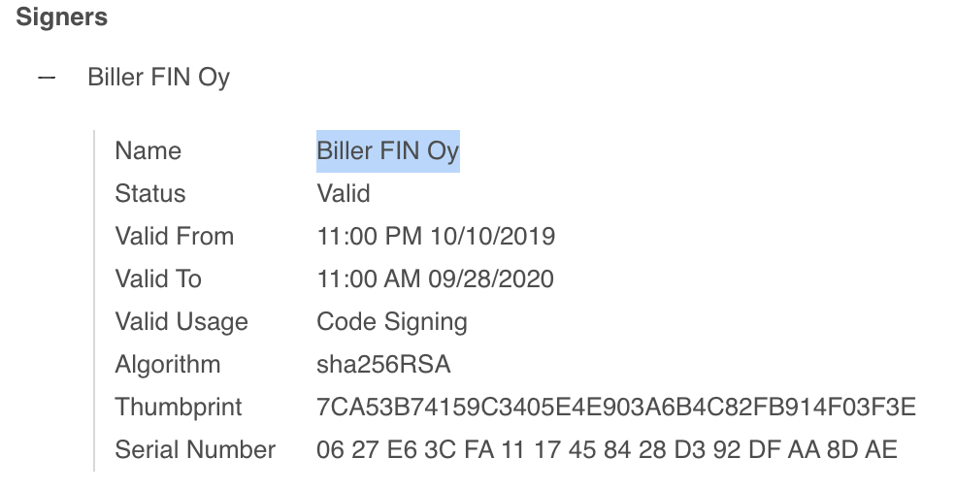
Task: Click the Valid status value
Action: click(x=343, y=194)
